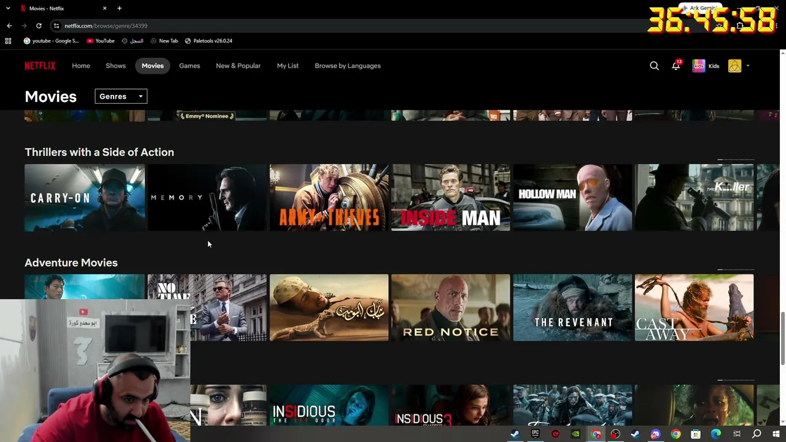786x442 pixels.
Task: Open Thrillers with a Side of Action row
Action: coord(99,152)
